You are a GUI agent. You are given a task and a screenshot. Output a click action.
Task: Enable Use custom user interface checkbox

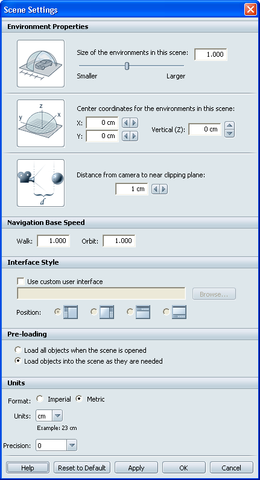21,282
